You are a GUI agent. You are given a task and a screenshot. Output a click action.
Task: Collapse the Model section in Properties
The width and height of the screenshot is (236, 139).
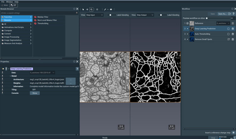(x=10, y=76)
